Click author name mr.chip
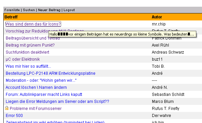The height and width of the screenshot is (123, 202). point(159,24)
